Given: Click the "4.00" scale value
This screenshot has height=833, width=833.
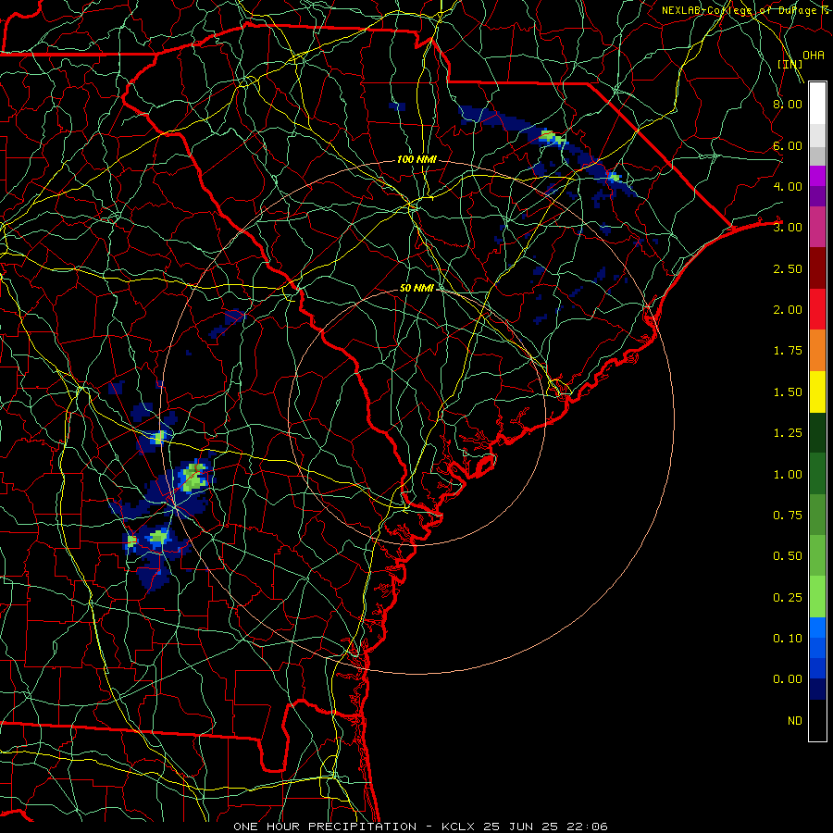Looking at the screenshot, I should click(x=788, y=186).
